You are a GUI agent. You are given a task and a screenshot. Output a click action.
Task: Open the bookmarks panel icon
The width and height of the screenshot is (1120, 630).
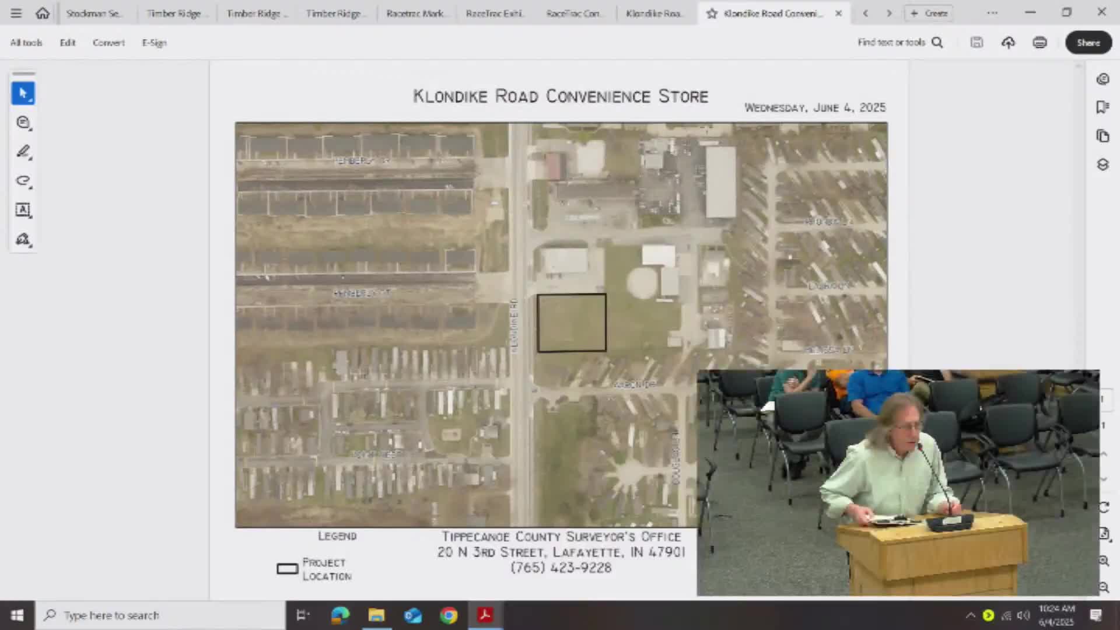(x=1102, y=107)
